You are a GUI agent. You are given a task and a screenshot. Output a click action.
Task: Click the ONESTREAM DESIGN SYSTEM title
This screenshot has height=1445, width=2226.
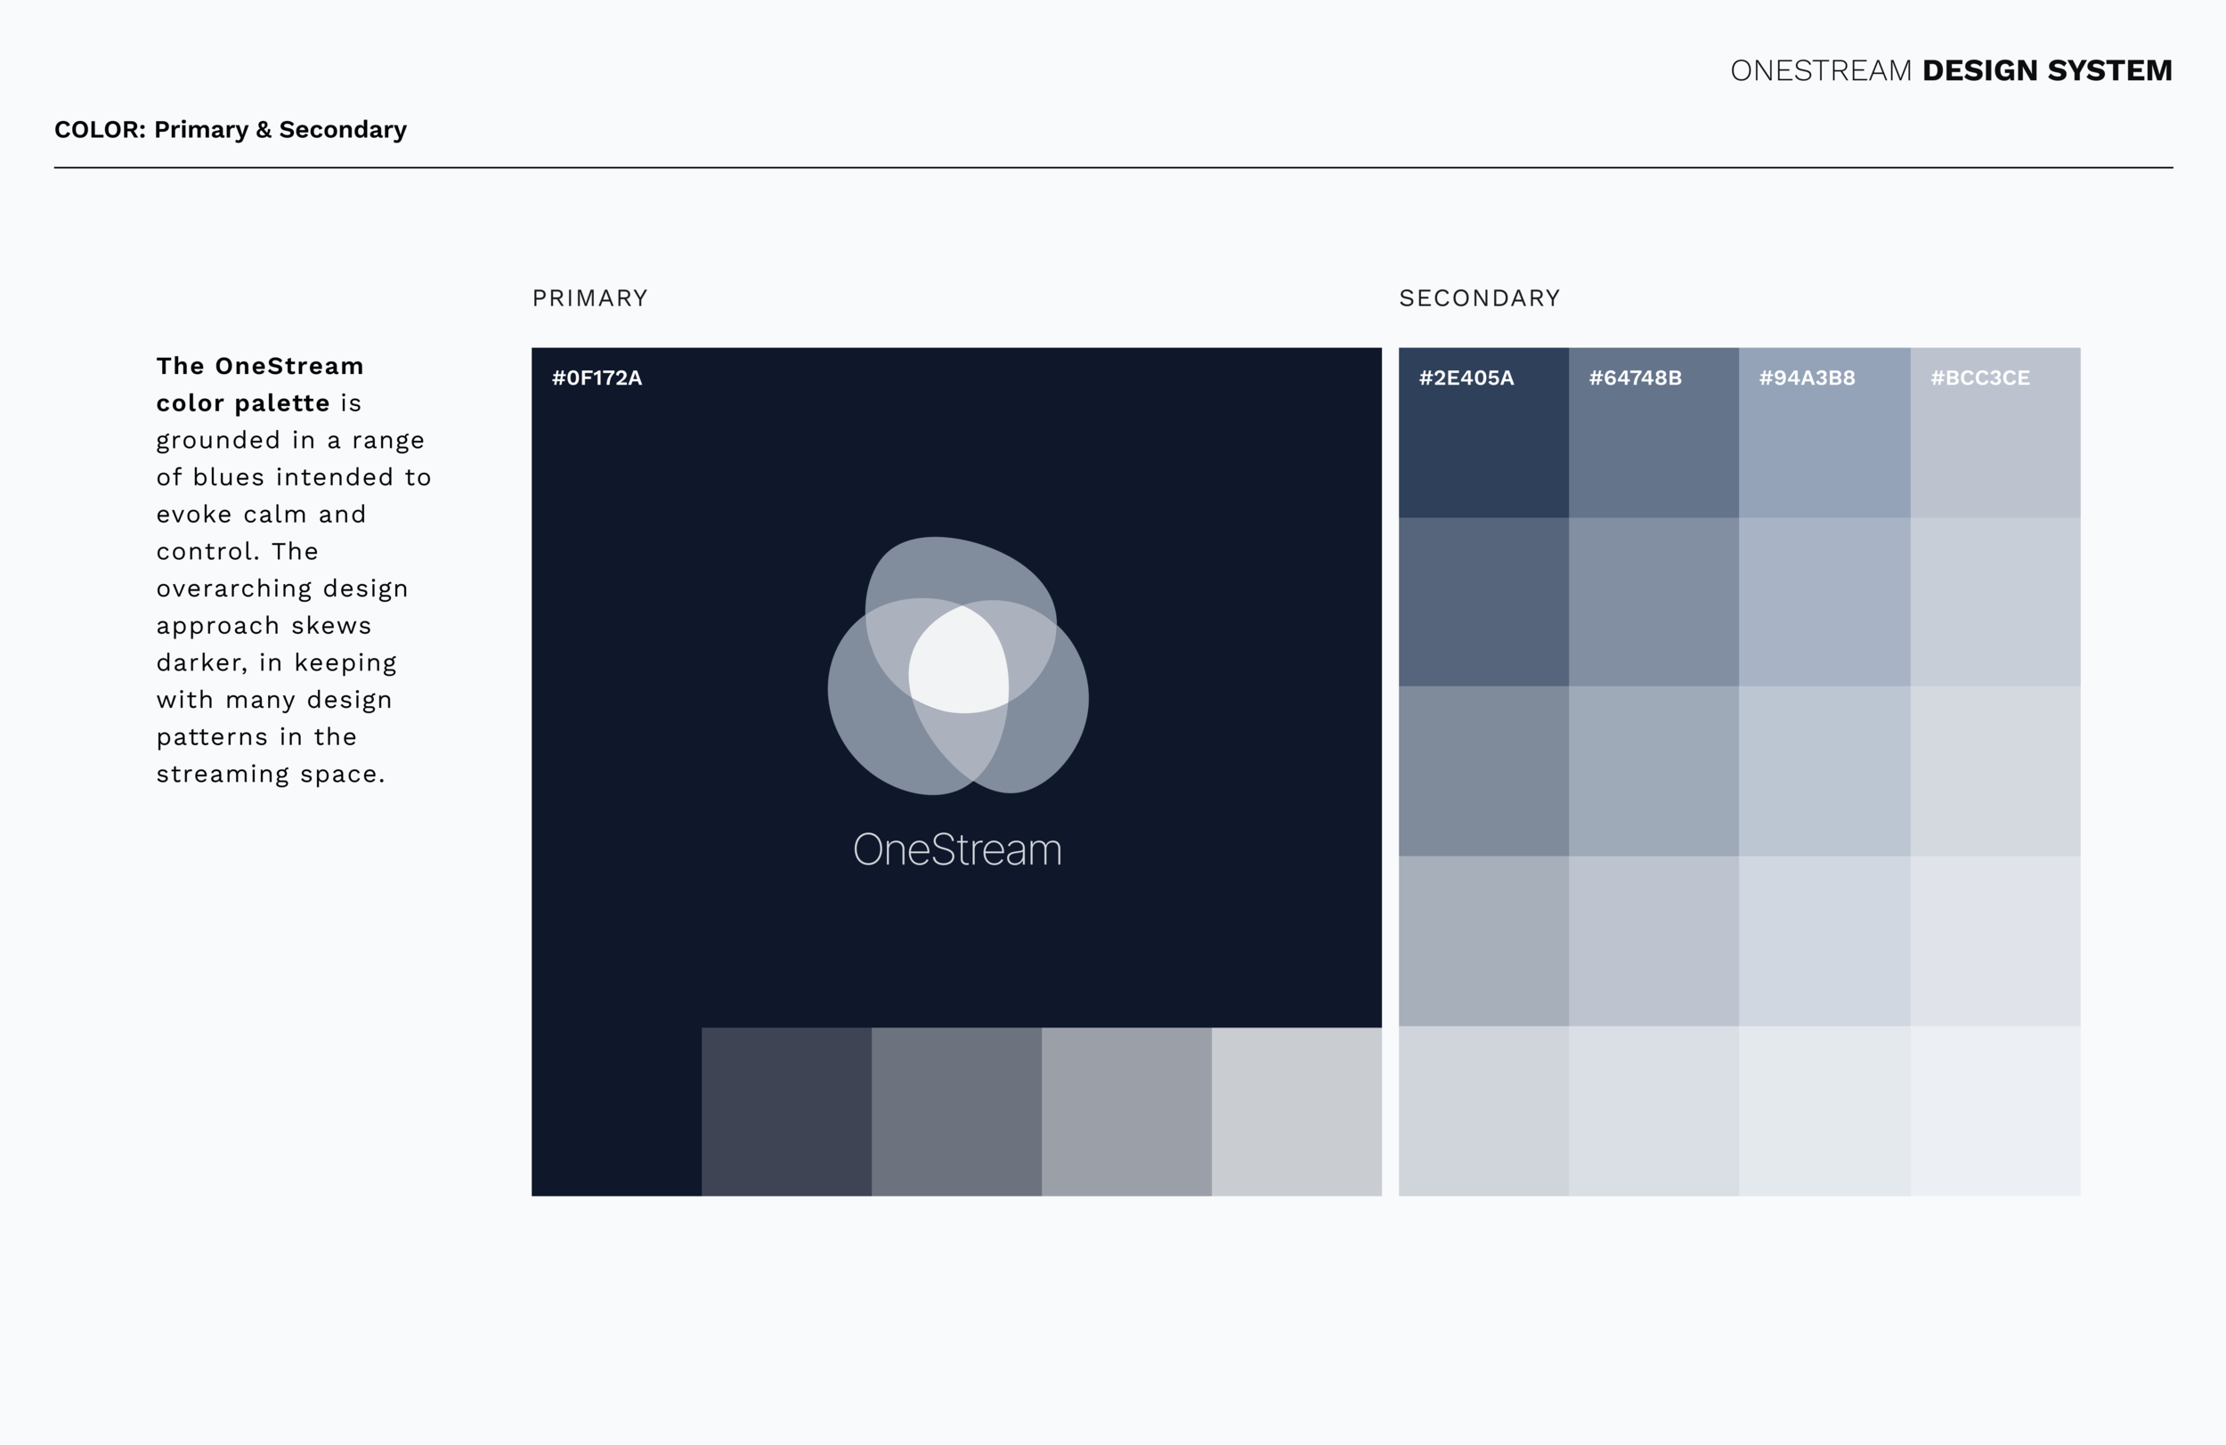click(x=1950, y=71)
